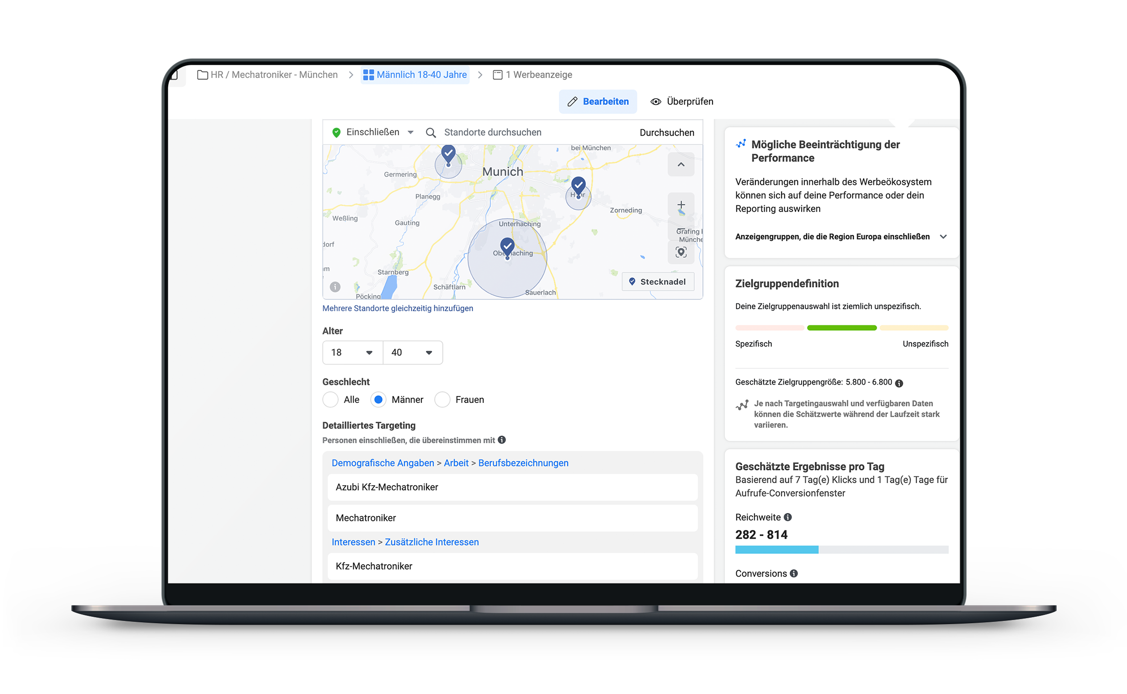Screen dimensions: 1127x694
Task: Click the map pin northwest of Munich
Action: pos(448,154)
